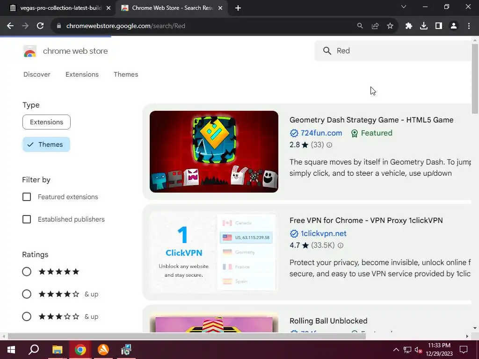This screenshot has height=359, width=479.
Task: Click the verified badge next to 1clickvpn.net
Action: coord(294,234)
